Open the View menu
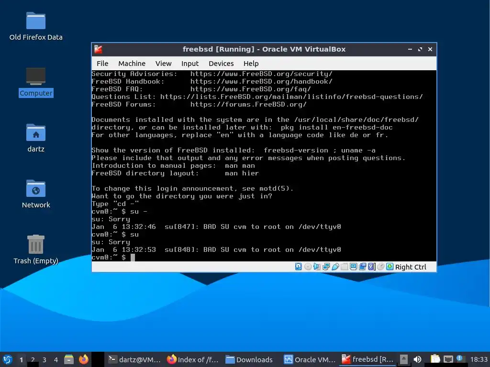Viewport: 490px width, 367px height. [164, 64]
